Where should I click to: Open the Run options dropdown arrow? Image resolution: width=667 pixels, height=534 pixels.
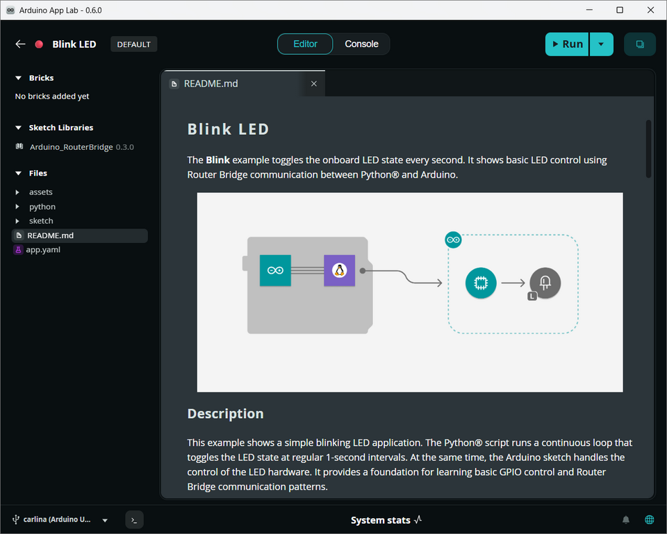pos(601,44)
